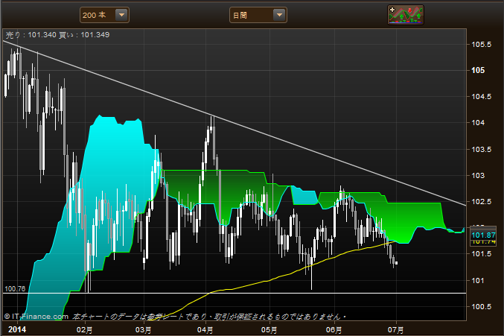This screenshot has width=504, height=336.
Task: Select the 07月 date axis label
Action: [395, 330]
